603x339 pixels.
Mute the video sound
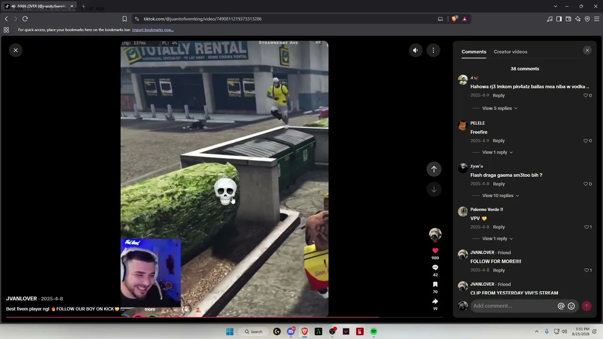coord(415,50)
